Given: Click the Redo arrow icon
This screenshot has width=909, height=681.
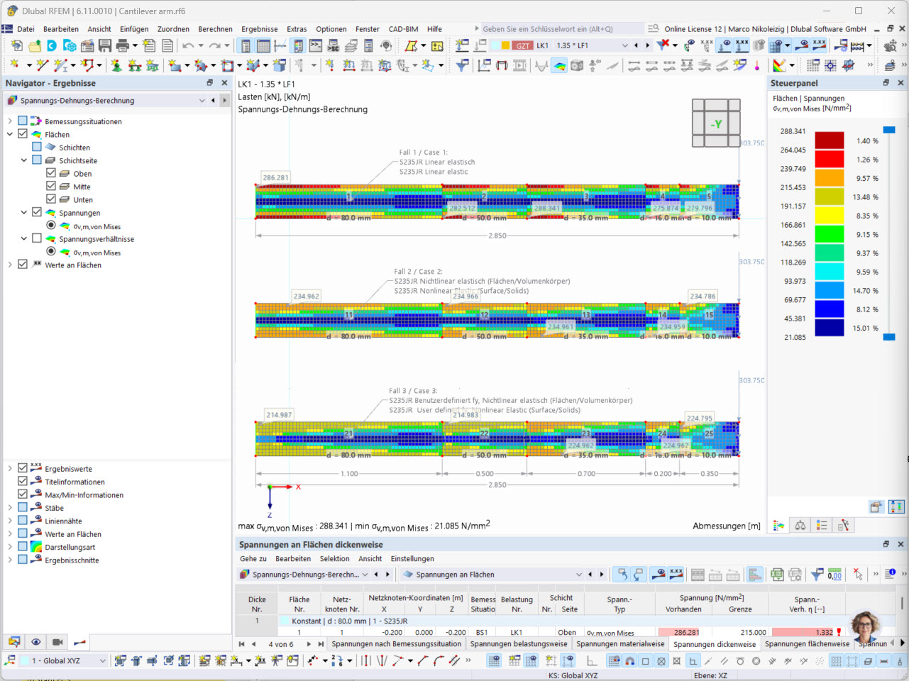Looking at the screenshot, I should [214, 45].
